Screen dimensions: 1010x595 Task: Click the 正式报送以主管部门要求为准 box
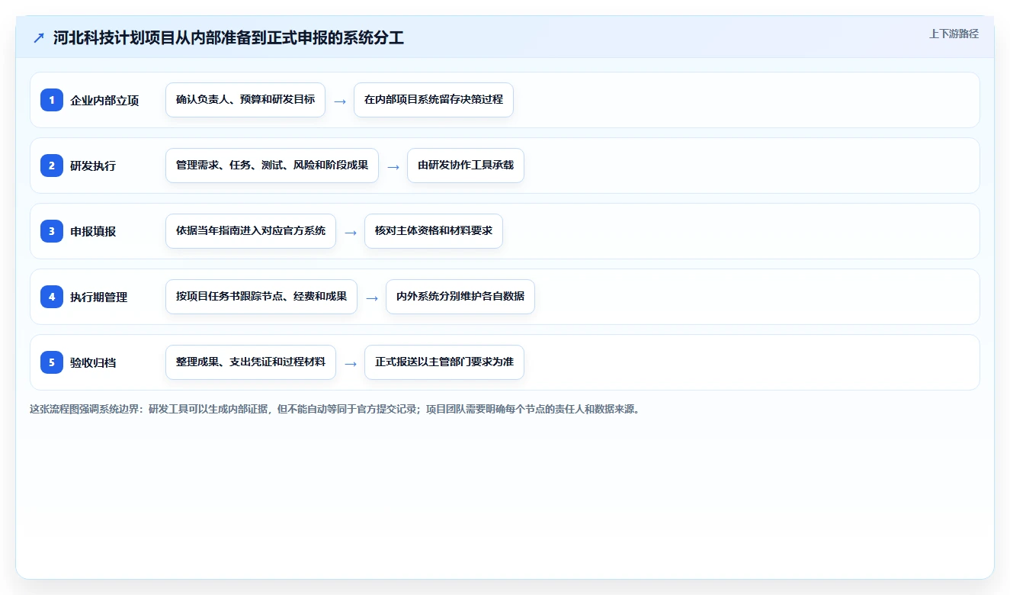click(x=444, y=362)
